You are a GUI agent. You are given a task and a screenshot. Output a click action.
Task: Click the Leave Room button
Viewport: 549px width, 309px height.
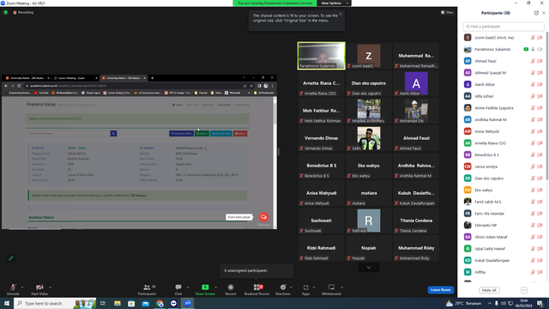[440, 290]
